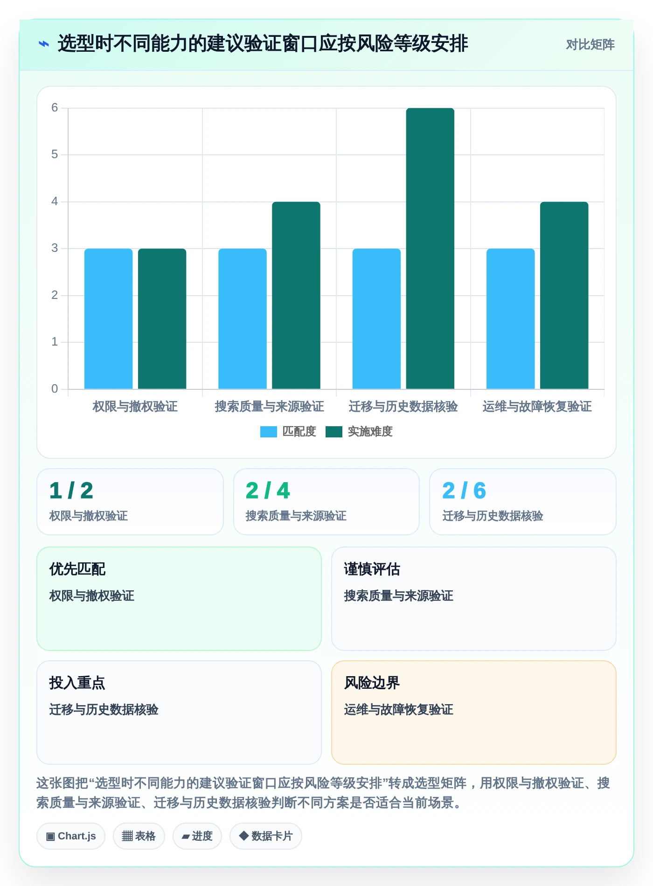Select the Chart.js tag chip
Viewport: 653px width, 886px height.
71,836
